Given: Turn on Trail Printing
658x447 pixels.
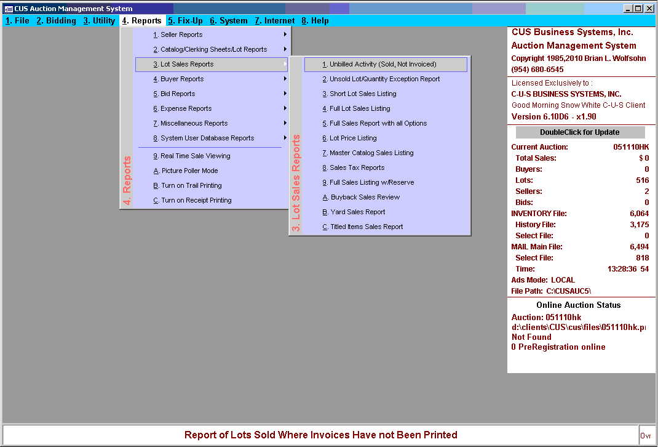Looking at the screenshot, I should [x=212, y=185].
